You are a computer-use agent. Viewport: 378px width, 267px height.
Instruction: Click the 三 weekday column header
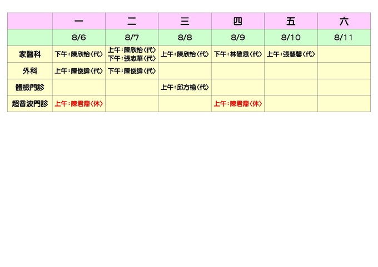(185, 21)
